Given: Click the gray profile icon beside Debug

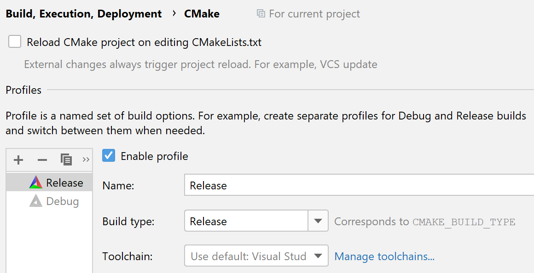Looking at the screenshot, I should (37, 201).
